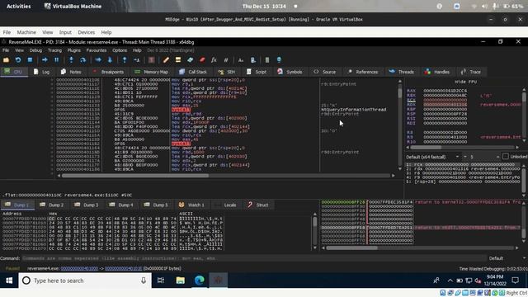
Task: Click the Trace over toolbar icon
Action: coord(110,60)
